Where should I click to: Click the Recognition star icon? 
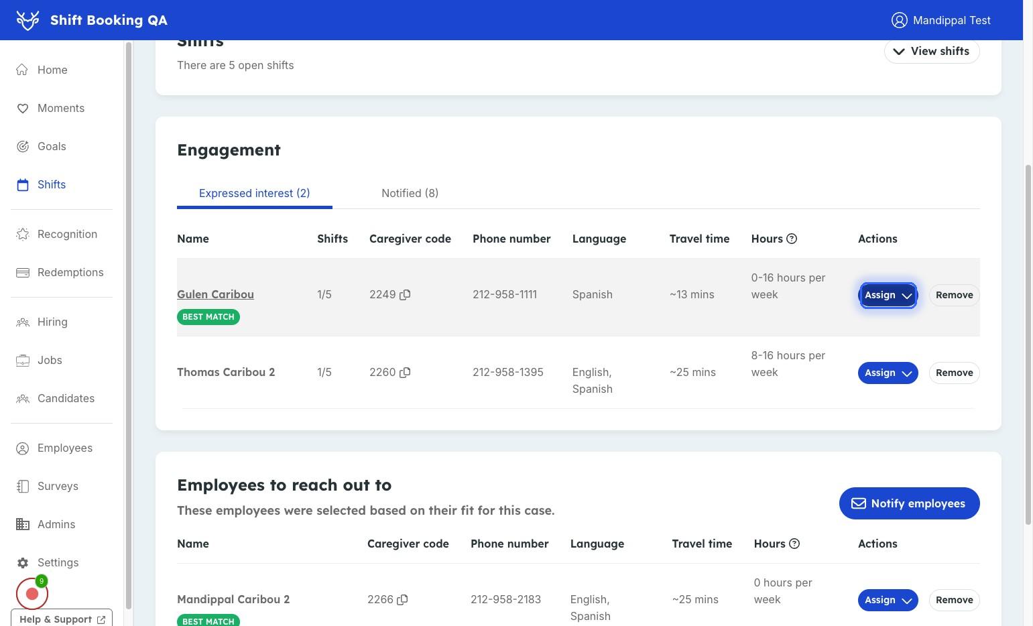click(23, 234)
